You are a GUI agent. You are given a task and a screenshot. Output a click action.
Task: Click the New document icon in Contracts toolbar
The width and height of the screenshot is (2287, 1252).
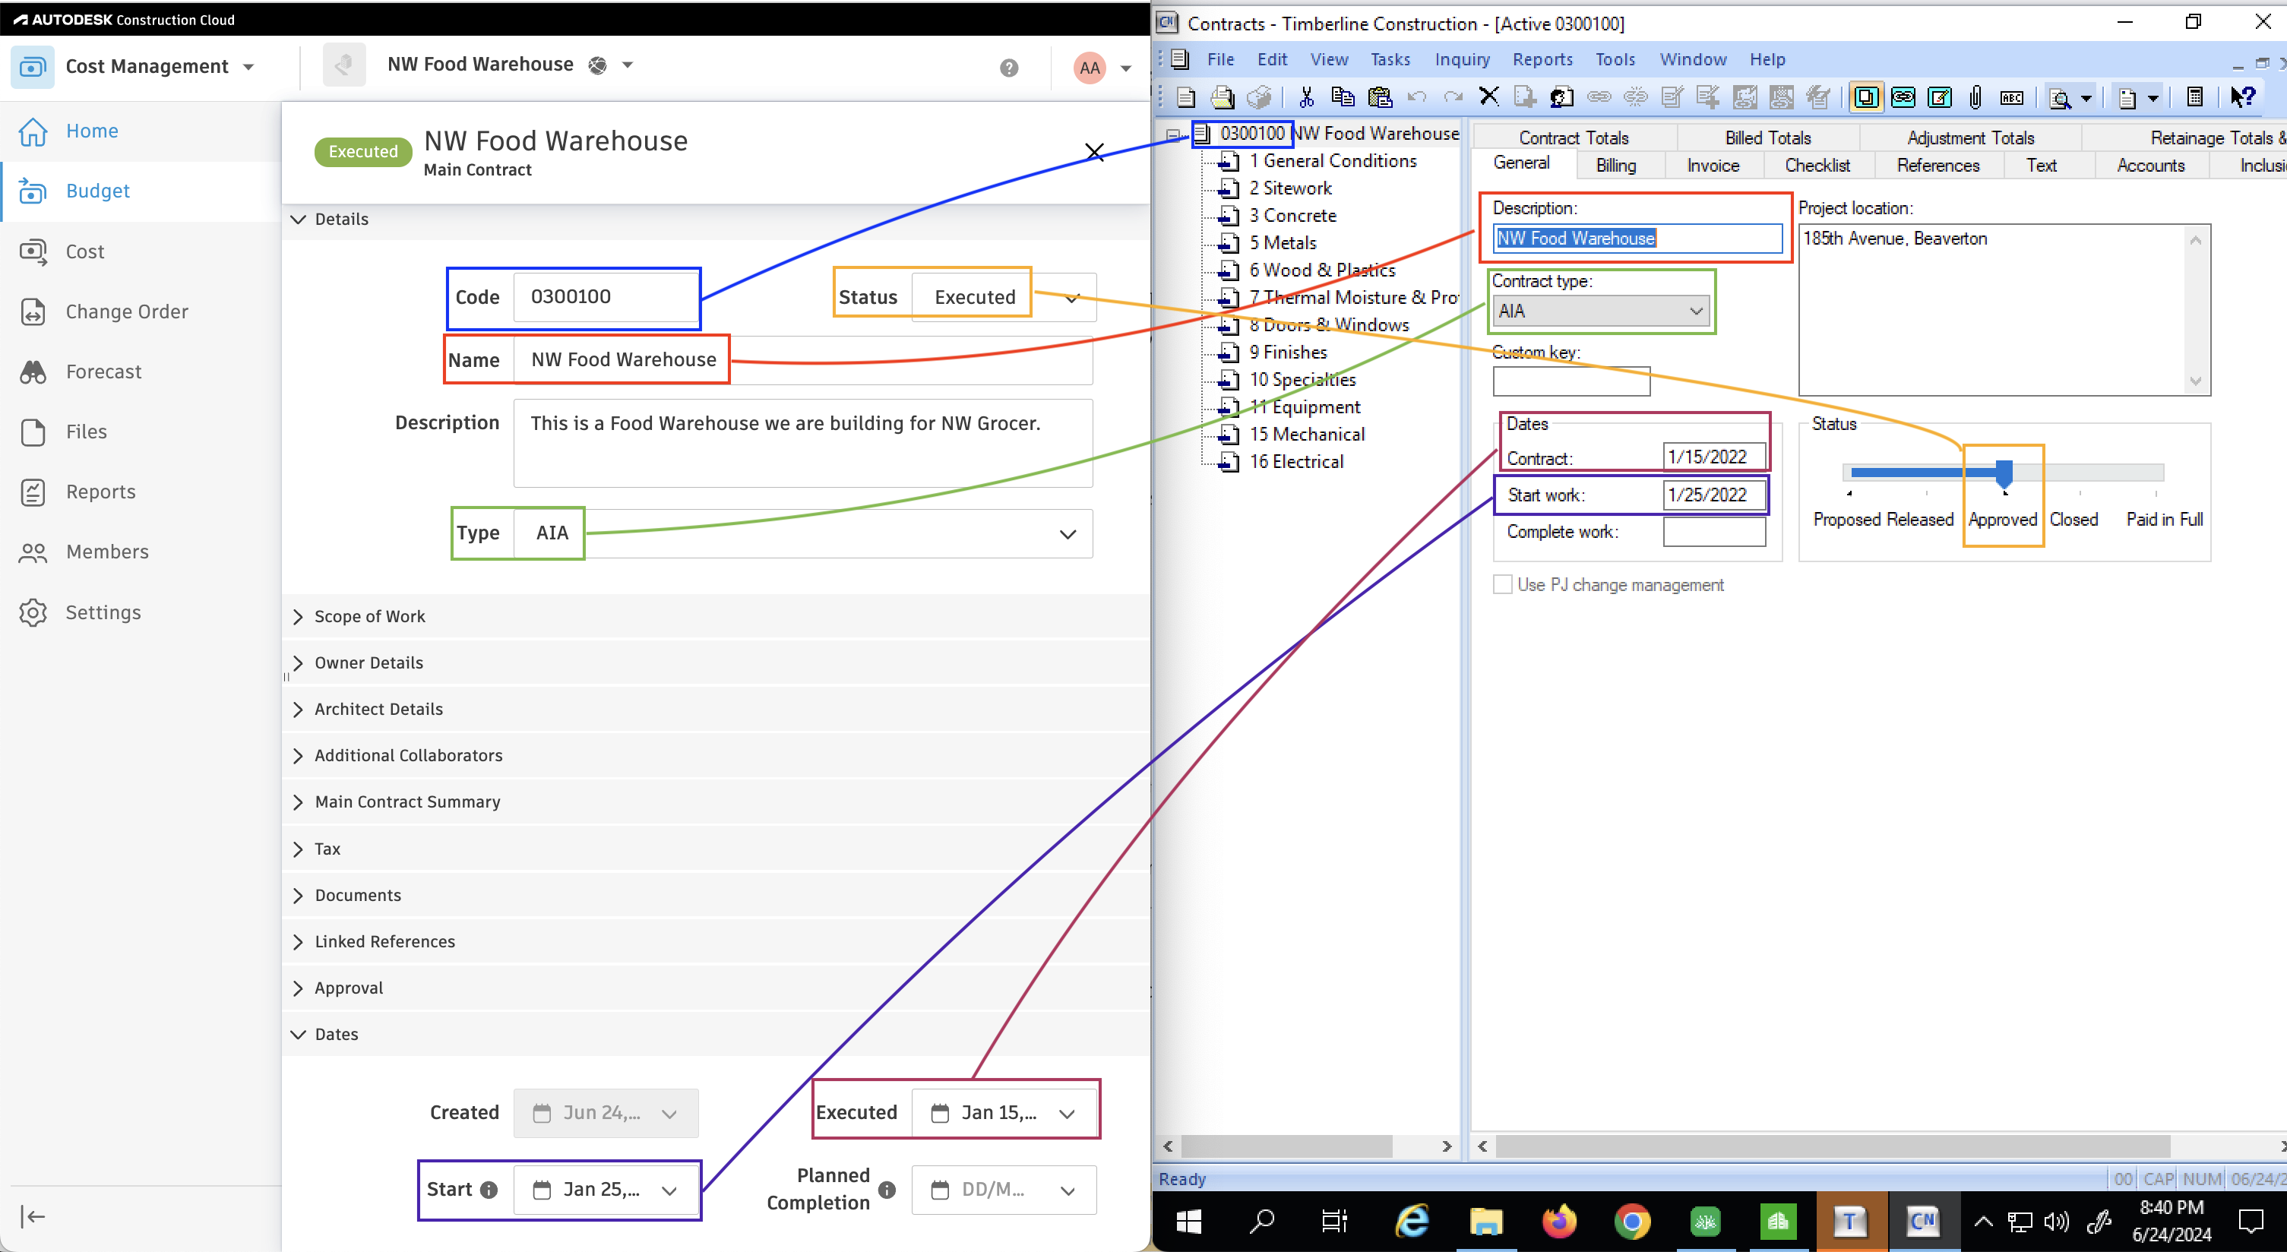point(1185,96)
